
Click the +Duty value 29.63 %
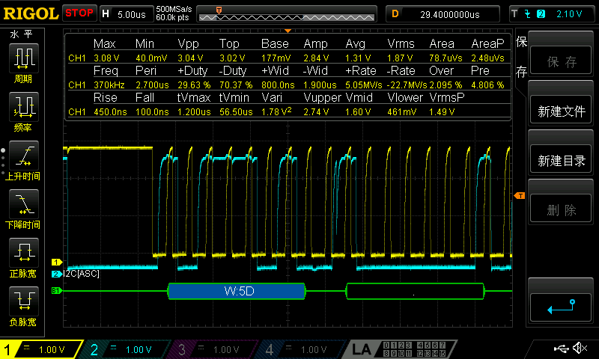pyautogui.click(x=194, y=85)
